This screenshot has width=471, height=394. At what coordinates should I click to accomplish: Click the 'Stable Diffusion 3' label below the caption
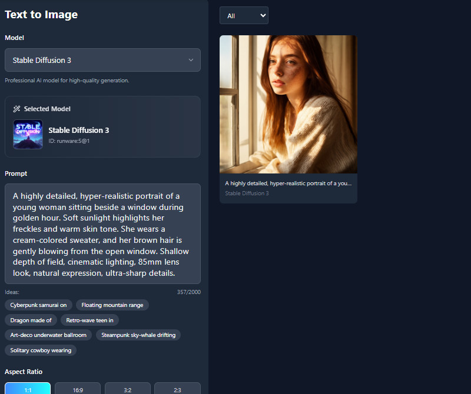tap(247, 193)
